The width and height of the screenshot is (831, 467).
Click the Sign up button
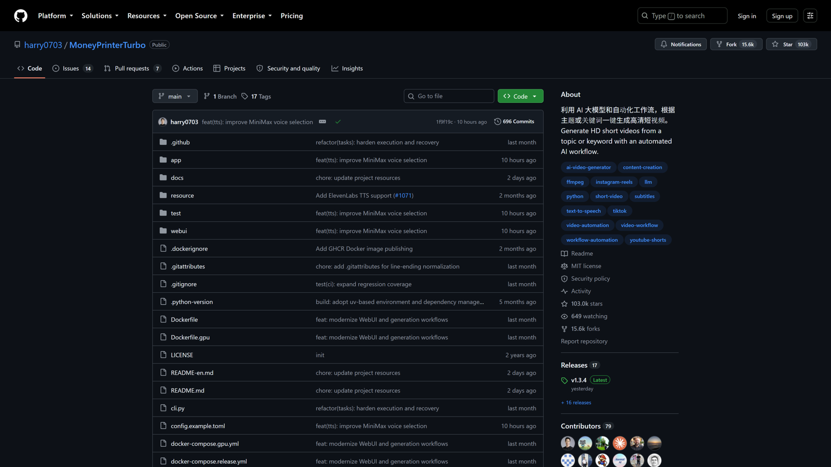click(x=782, y=16)
